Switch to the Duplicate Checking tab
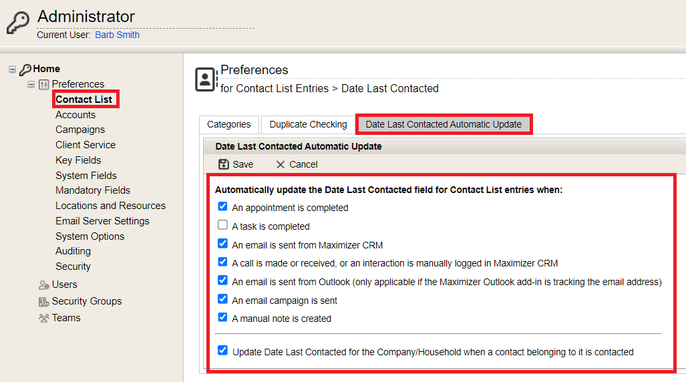686x382 pixels. (308, 124)
